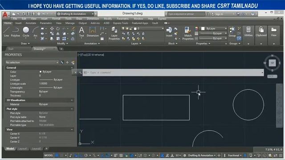Image resolution: width=285 pixels, height=160 pixels.
Task: Open Layer Properties manager
Action: pos(114,33)
